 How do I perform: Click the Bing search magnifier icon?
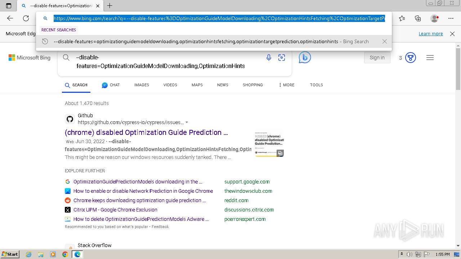click(66, 58)
